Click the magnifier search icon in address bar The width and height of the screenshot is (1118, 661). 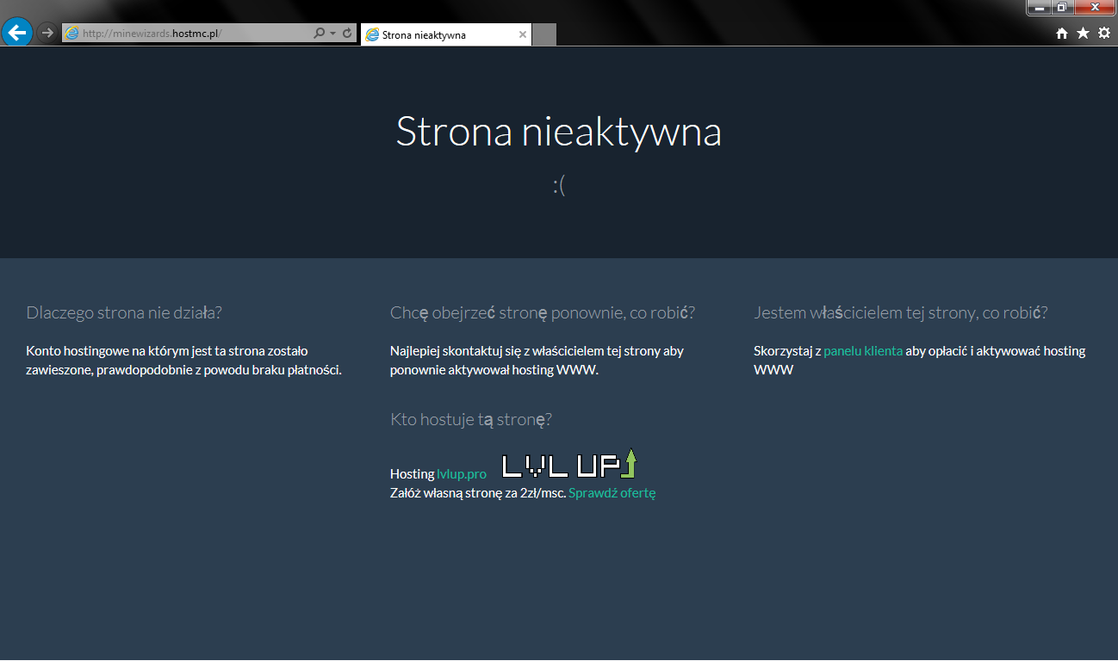[319, 34]
